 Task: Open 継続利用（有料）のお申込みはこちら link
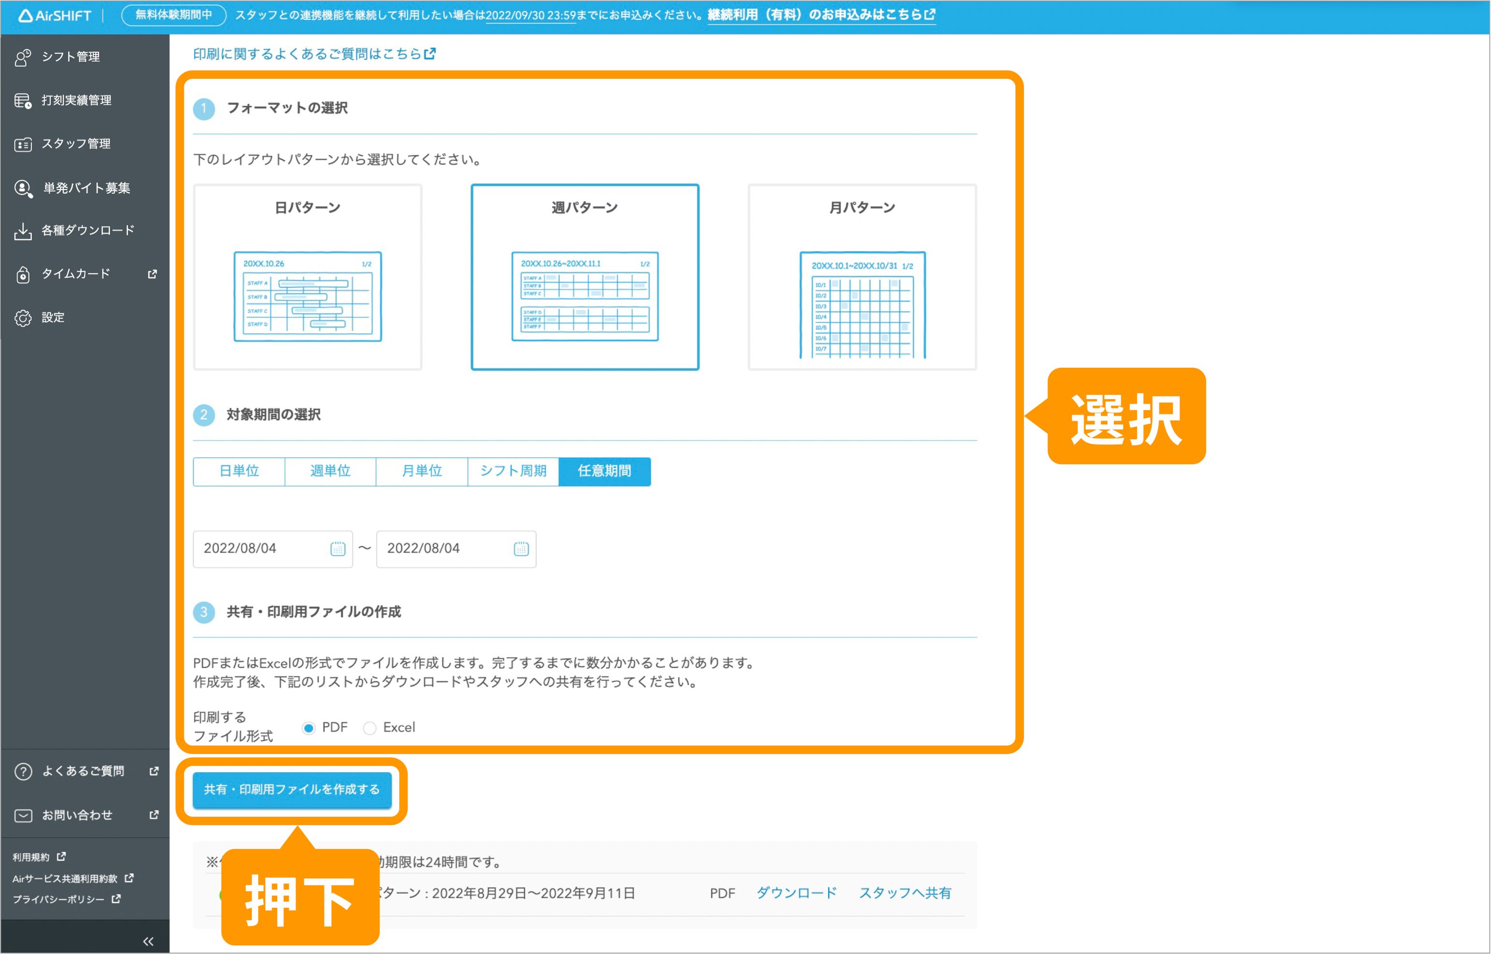821,15
